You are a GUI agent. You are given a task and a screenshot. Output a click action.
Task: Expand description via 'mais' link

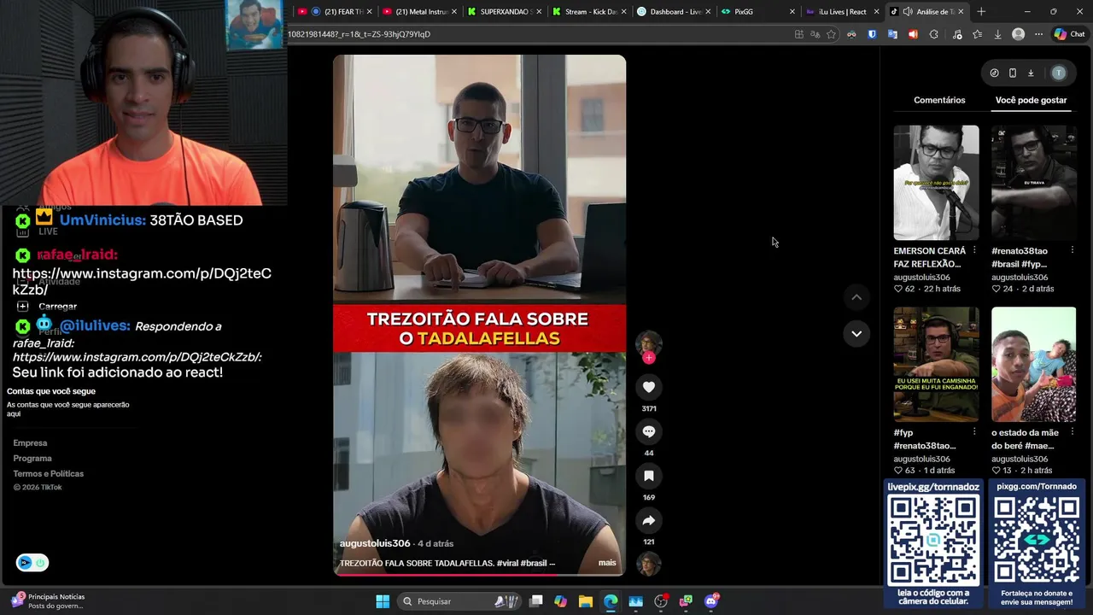tap(607, 563)
